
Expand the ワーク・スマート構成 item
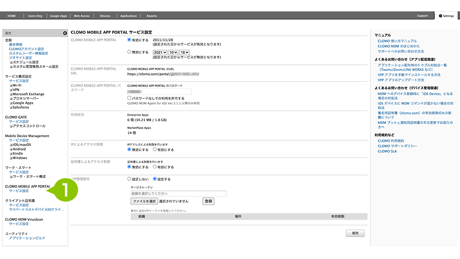[x=11, y=177]
